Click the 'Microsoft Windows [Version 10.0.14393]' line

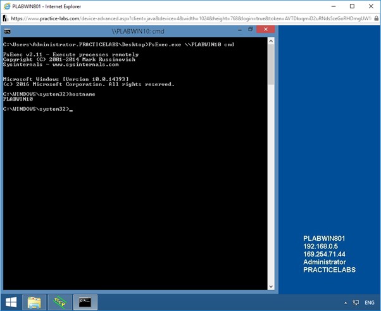click(66, 79)
